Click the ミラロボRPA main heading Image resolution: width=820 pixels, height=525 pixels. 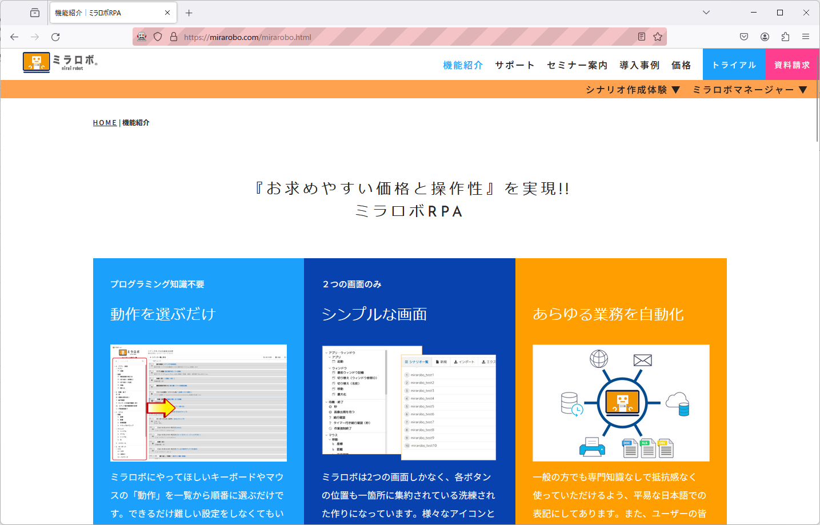(410, 211)
